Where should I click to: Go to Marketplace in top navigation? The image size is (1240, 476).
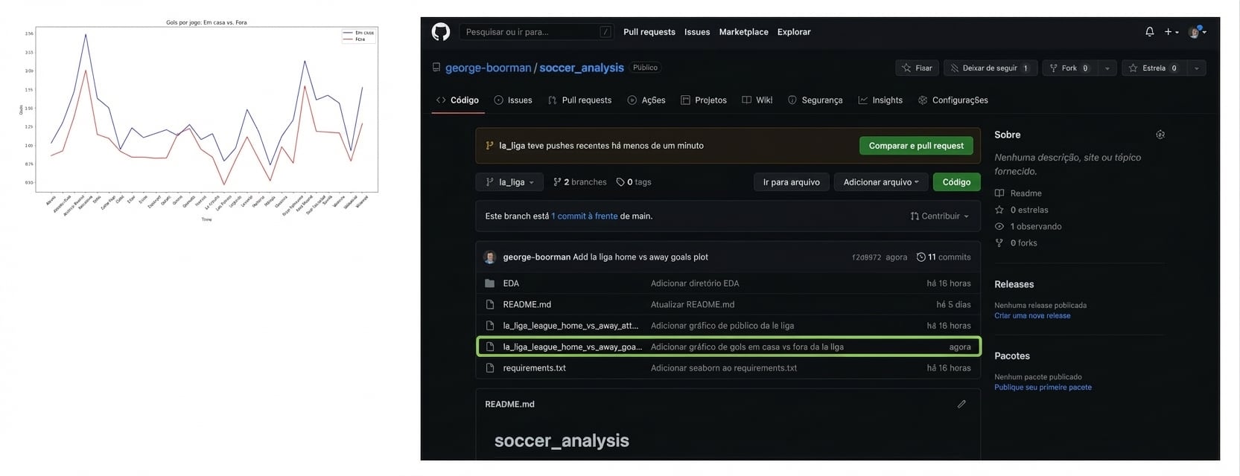coord(743,32)
